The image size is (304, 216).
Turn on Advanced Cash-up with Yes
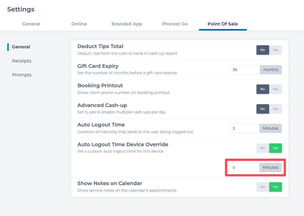pyautogui.click(x=275, y=109)
